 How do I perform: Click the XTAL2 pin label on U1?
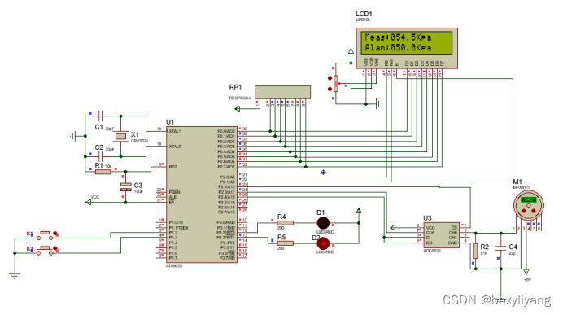(x=175, y=147)
